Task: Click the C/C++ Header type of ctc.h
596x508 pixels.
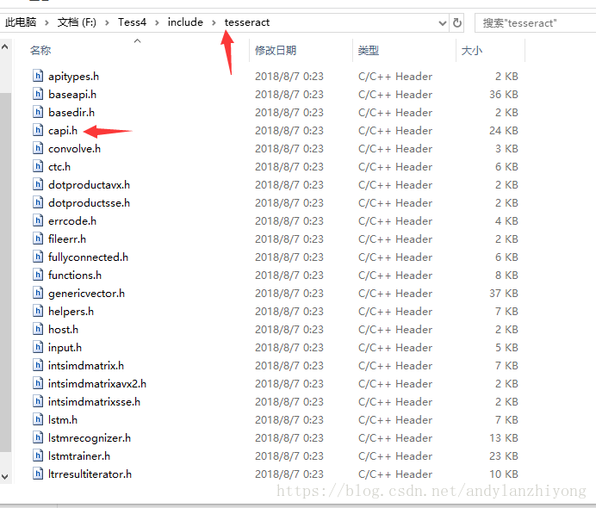Action: click(x=395, y=167)
